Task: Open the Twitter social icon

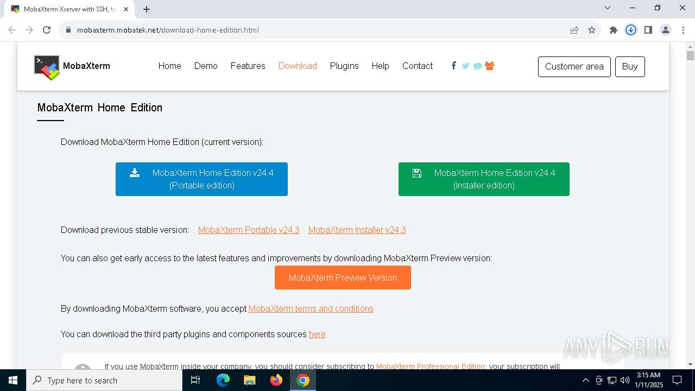Action: pos(465,66)
